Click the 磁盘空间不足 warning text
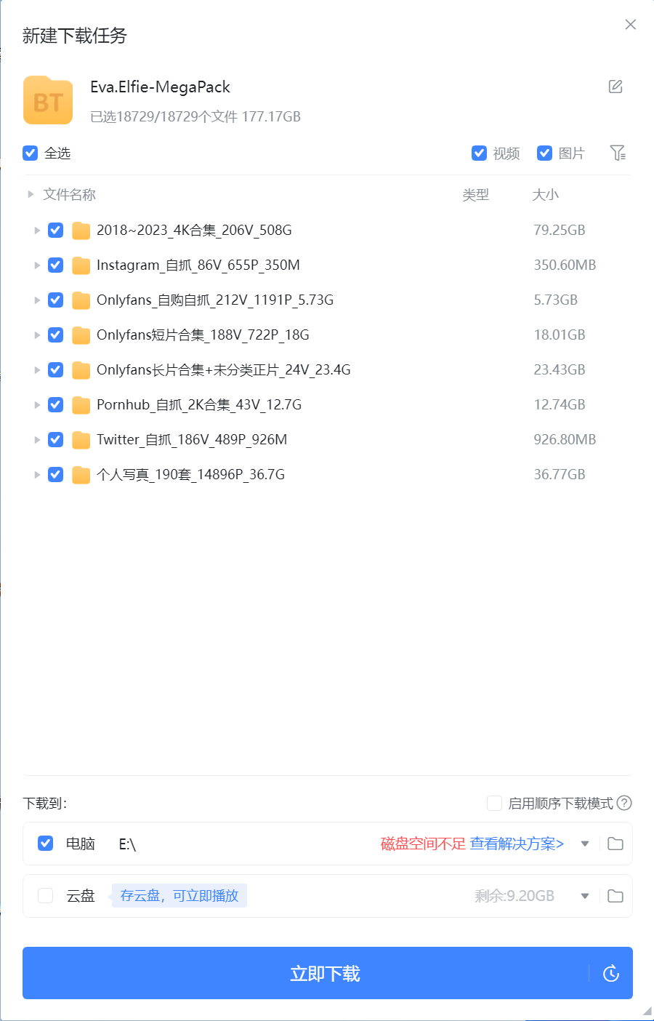 click(x=423, y=844)
